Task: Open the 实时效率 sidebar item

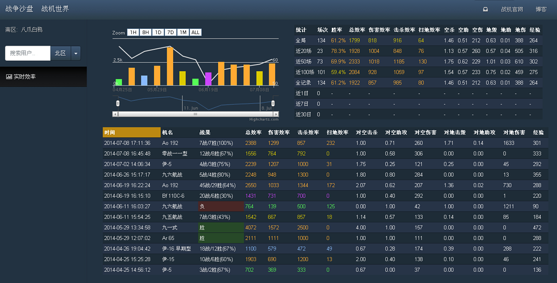Action: point(43,77)
